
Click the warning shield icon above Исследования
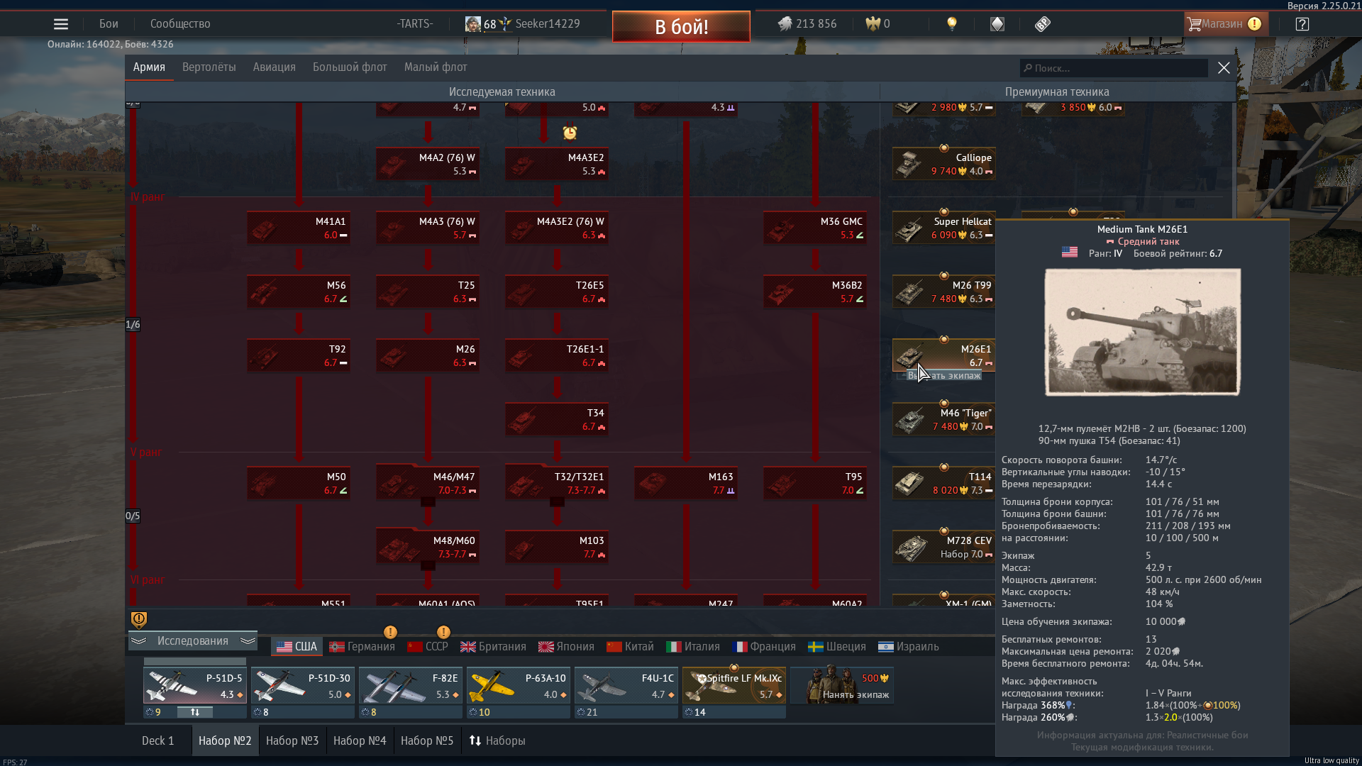pos(139,619)
